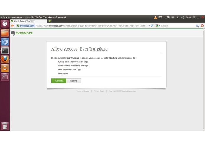Viewport: 205px width, 146px height.
Task: Select the Allow Account Access tab
Action: pos(29,21)
